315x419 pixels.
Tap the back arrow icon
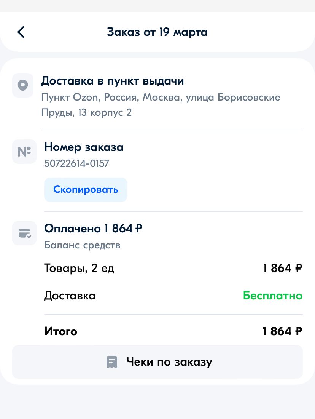(21, 32)
